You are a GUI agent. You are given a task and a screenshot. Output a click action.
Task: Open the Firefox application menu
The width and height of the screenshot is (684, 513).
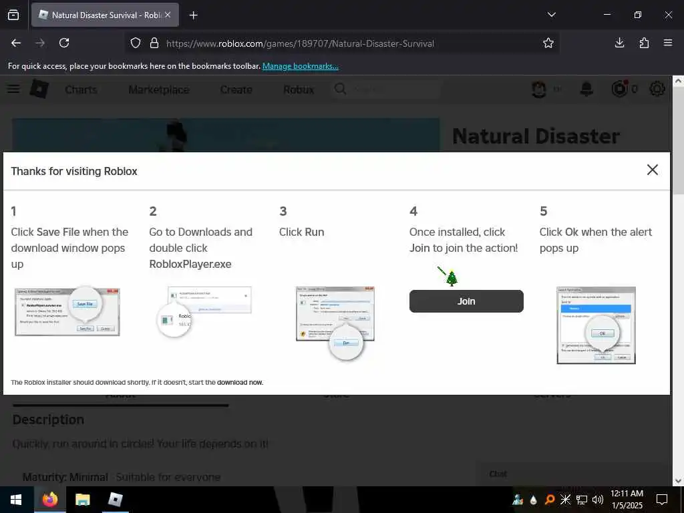tap(668, 43)
